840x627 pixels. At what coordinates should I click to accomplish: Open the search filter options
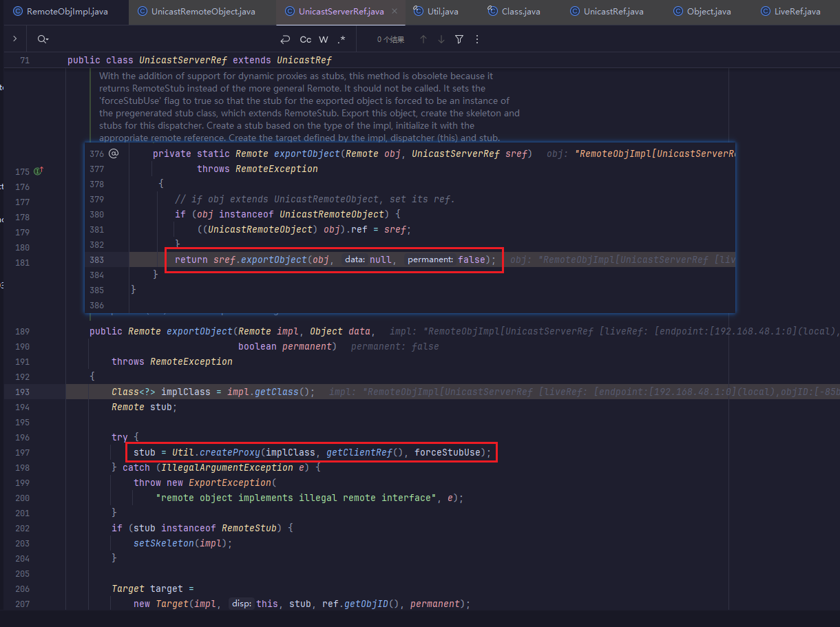point(459,40)
